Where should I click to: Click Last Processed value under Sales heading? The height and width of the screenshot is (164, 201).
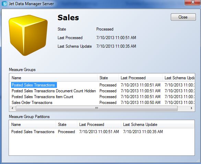(x=116, y=38)
